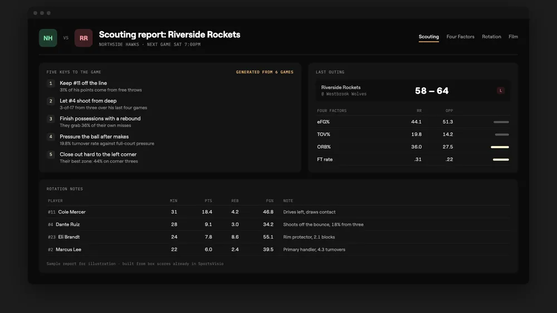
Task: Select the Dante Ruiz player row
Action: (x=278, y=224)
